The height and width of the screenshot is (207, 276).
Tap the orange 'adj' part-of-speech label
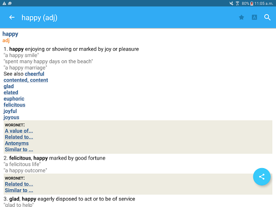tap(6, 40)
